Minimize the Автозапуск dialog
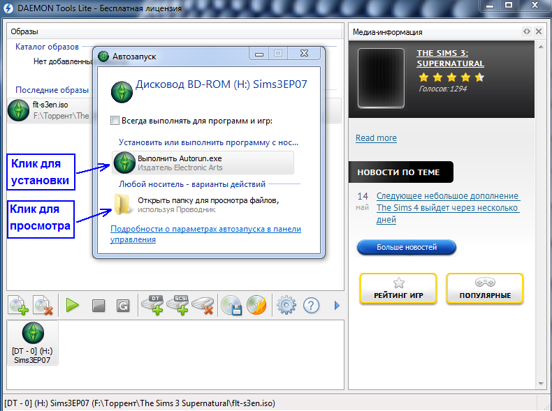 (259, 54)
